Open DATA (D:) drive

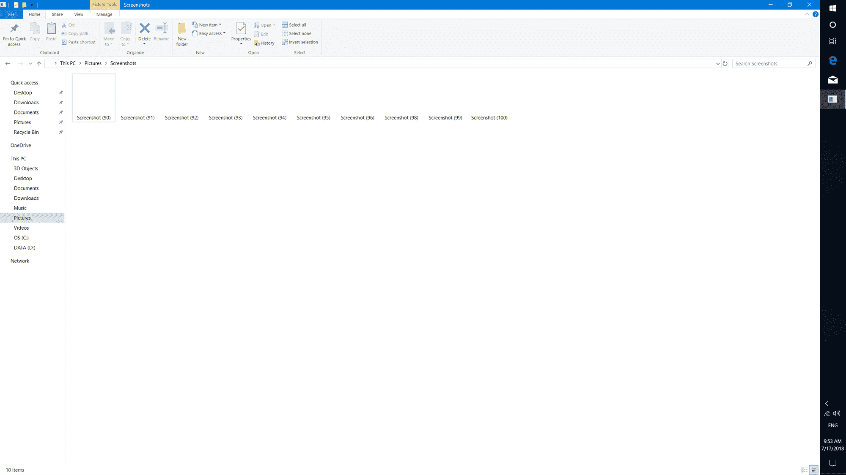click(25, 248)
